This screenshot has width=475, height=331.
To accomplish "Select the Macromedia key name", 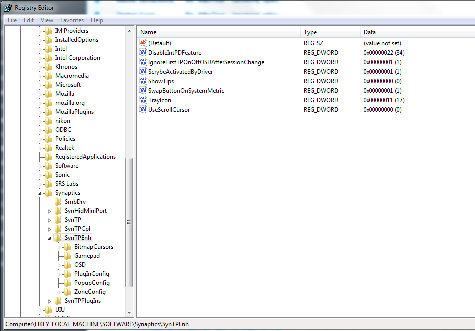I will 72,76.
